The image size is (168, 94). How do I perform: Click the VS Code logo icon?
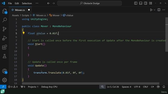point(3,3)
